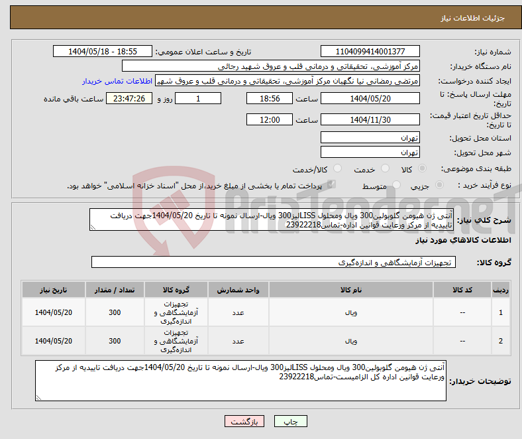The height and width of the screenshot is (439, 522).
Task: Click the need number field 1104099414001377
Action: (x=370, y=51)
